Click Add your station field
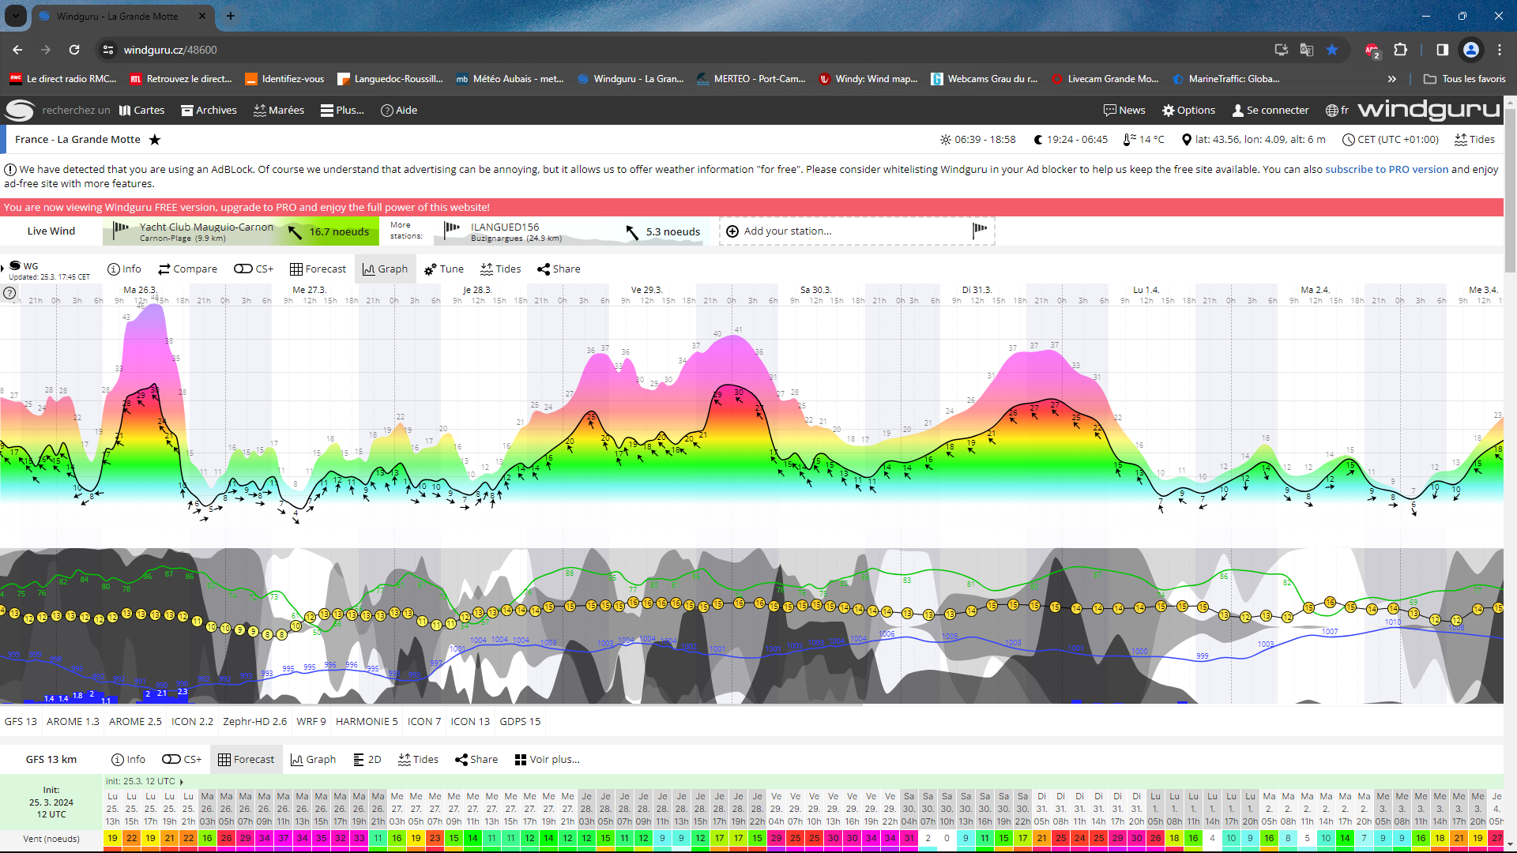The image size is (1517, 853). click(x=787, y=231)
